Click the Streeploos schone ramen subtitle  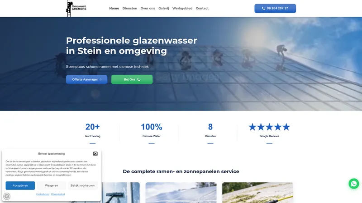pos(107,67)
